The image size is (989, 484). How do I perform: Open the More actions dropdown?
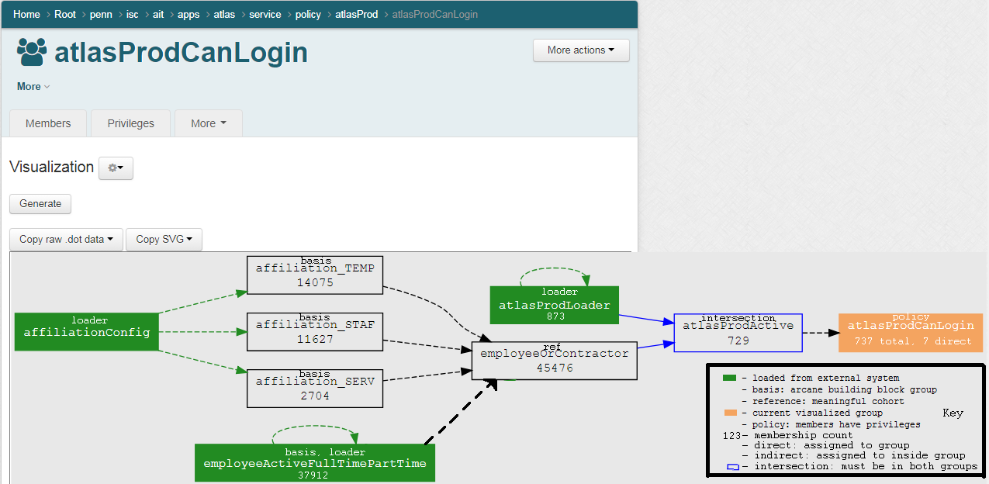coord(581,50)
